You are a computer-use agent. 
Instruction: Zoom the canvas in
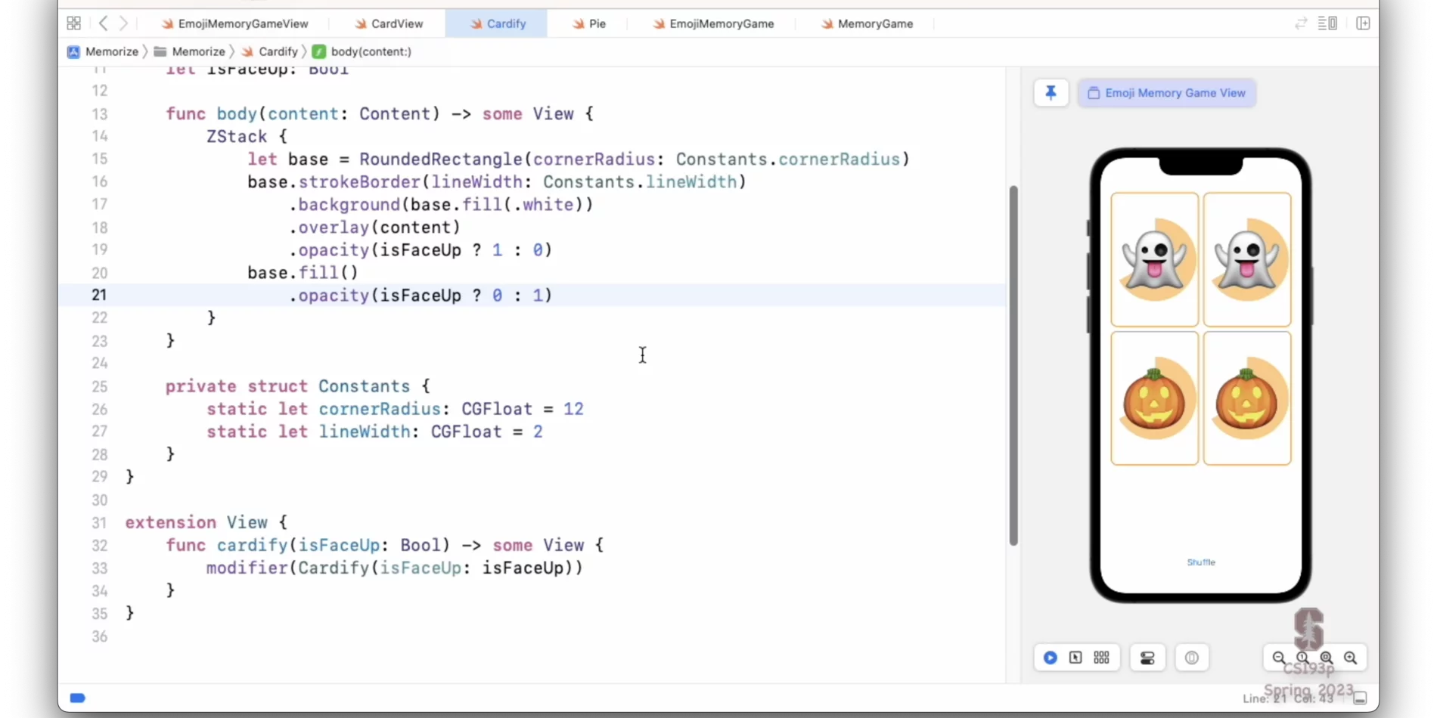(x=1350, y=658)
